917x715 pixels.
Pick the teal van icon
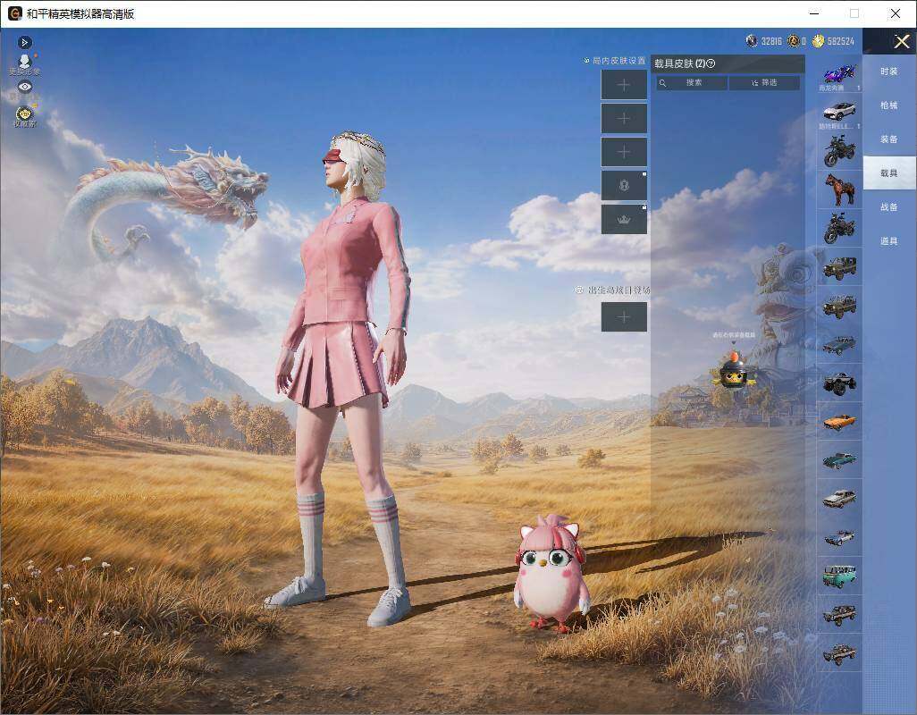(839, 576)
